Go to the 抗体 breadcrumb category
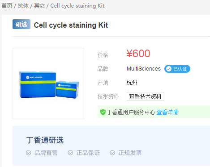 tap(23, 6)
